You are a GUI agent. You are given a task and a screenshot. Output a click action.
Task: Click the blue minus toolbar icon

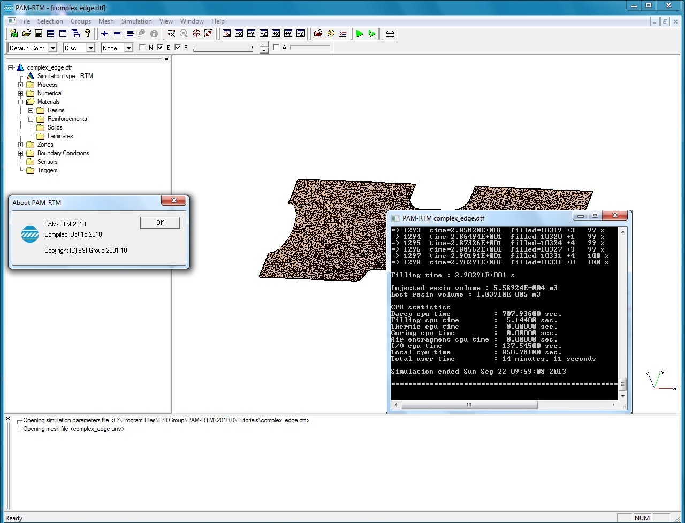(x=117, y=34)
